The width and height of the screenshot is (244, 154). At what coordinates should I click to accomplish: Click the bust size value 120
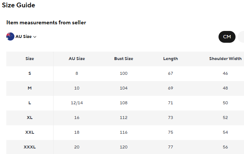pyautogui.click(x=124, y=147)
